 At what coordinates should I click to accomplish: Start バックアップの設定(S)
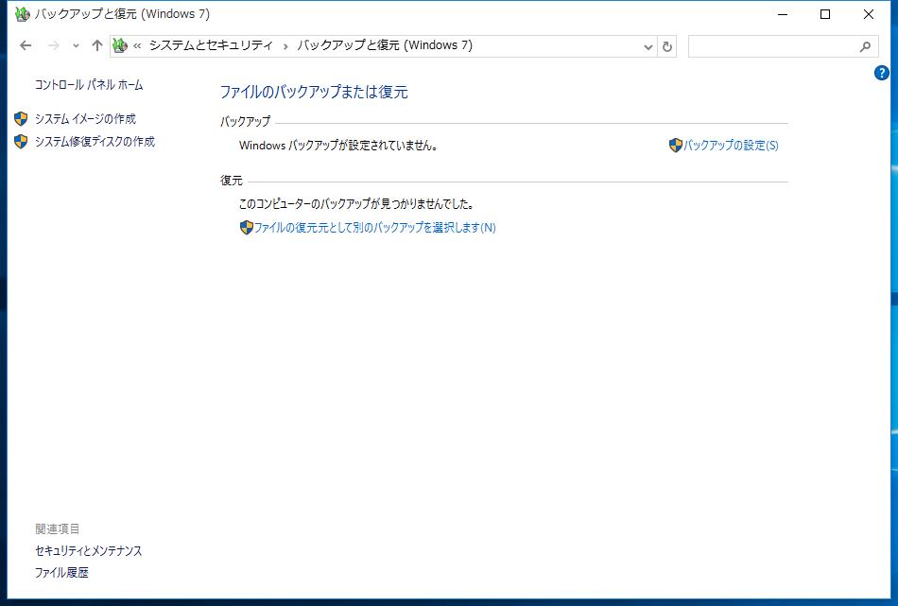731,146
